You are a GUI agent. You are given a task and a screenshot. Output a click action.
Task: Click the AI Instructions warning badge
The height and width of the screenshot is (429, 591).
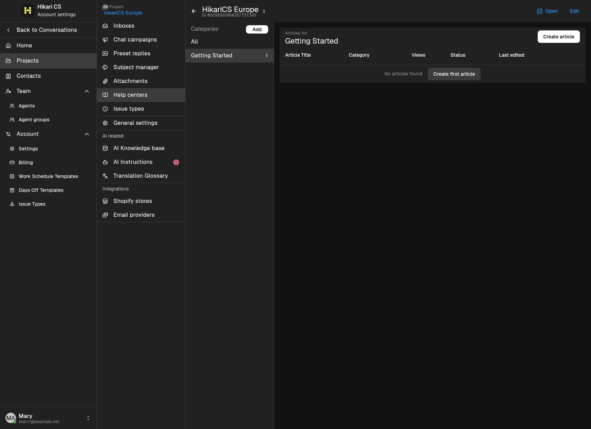(x=176, y=162)
